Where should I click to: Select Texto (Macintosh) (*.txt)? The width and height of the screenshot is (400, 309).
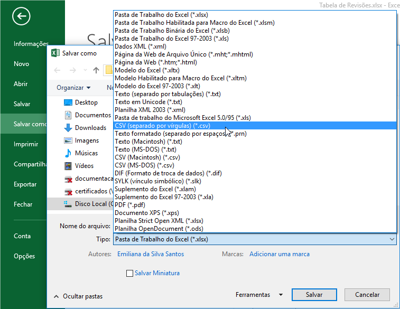pyautogui.click(x=255, y=142)
